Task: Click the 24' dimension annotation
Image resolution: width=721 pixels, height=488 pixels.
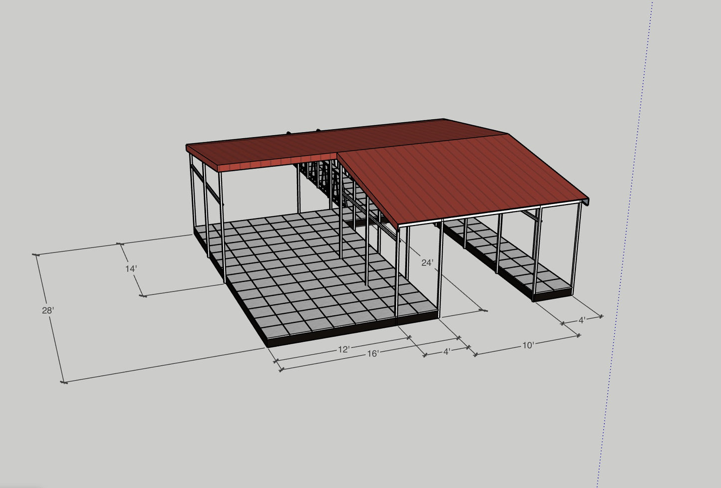Action: [x=428, y=261]
